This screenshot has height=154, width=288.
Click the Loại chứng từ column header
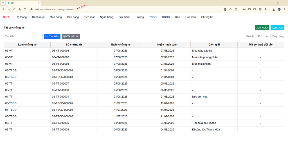pos(27,45)
